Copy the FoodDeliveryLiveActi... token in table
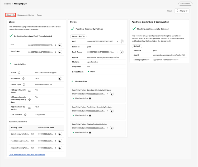This screenshot has width=198, height=167. point(60,141)
